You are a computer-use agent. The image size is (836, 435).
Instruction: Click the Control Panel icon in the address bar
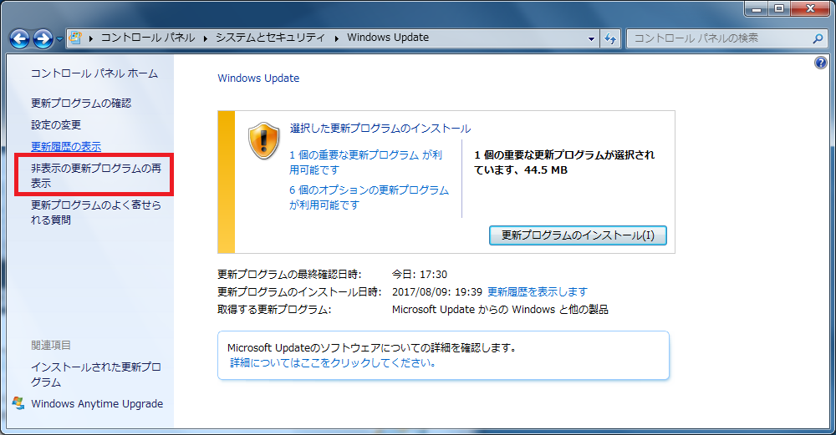click(75, 38)
